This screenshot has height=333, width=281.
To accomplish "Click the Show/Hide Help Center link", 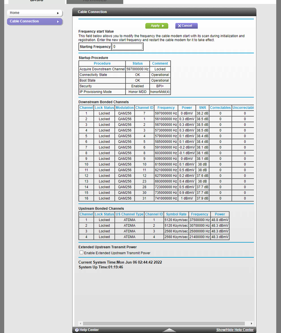I will pyautogui.click(x=235, y=330).
